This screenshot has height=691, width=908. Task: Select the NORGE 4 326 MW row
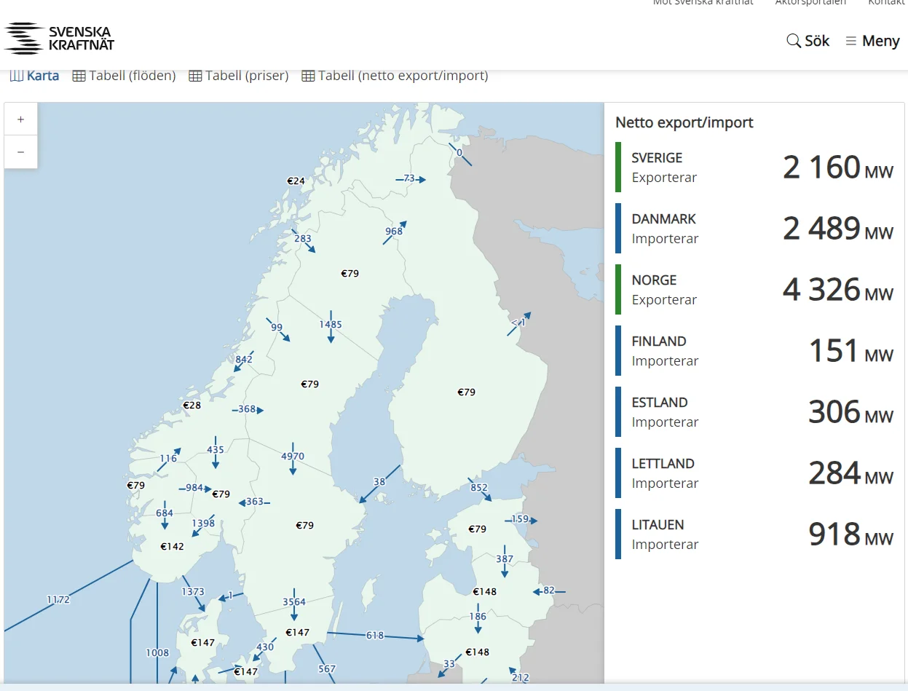point(754,290)
